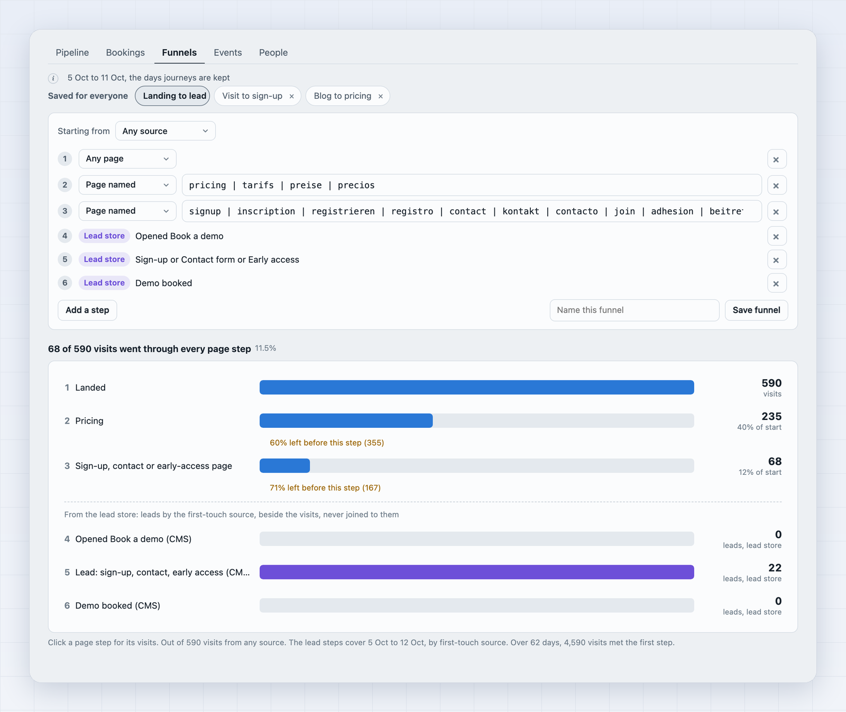Click 'Opened Book a demo (CMS)' label
This screenshot has height=712, width=846.
click(133, 539)
